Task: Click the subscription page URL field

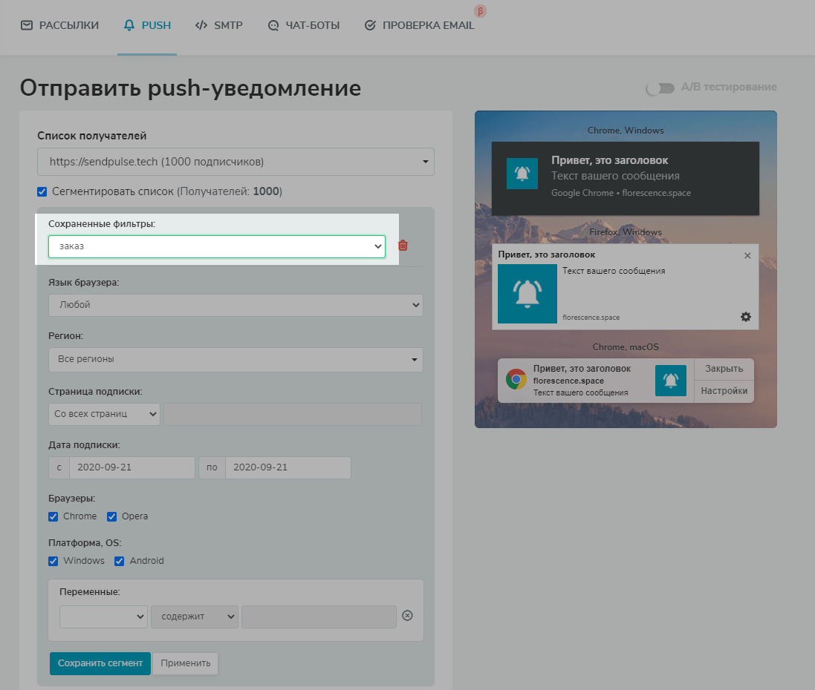Action: (293, 414)
